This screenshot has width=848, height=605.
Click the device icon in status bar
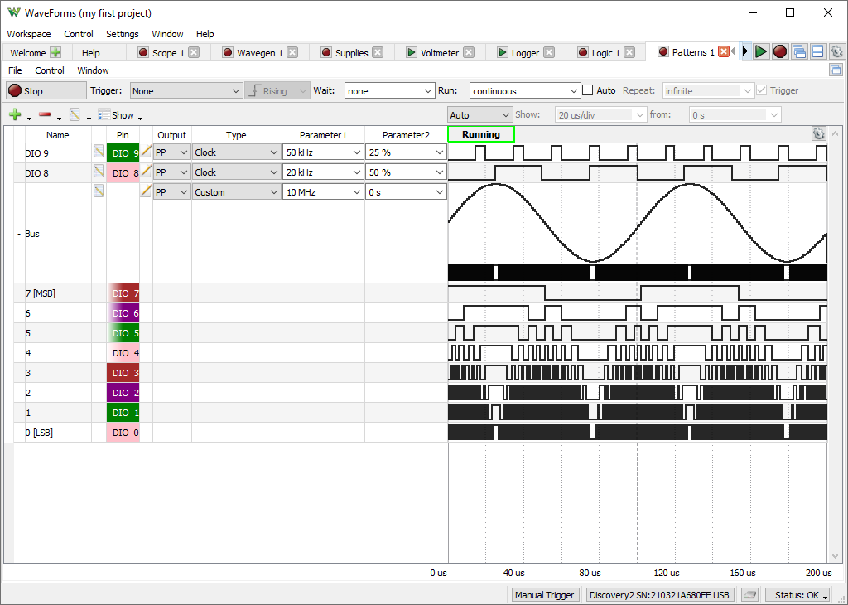pyautogui.click(x=749, y=595)
